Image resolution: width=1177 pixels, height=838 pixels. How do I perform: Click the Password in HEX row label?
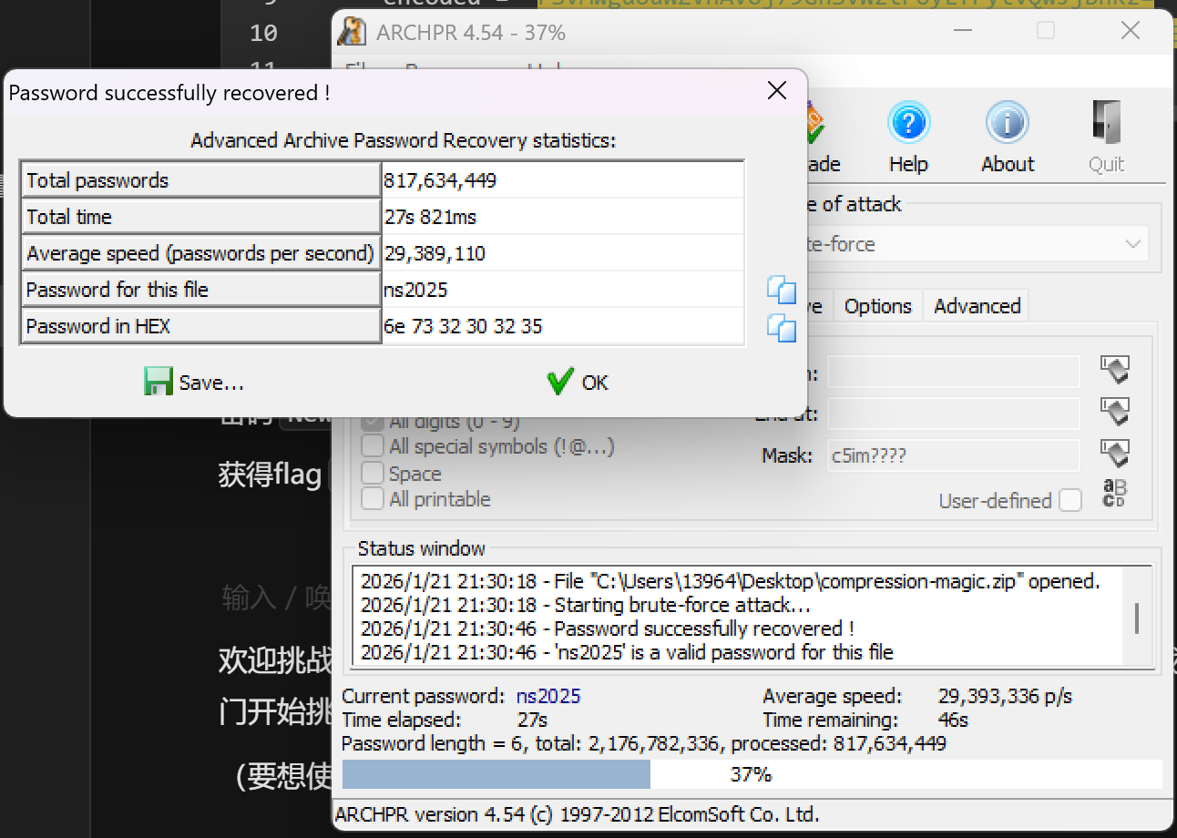coord(200,326)
